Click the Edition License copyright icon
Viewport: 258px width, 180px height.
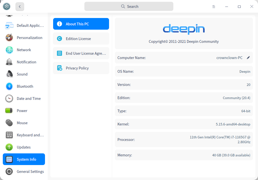pyautogui.click(x=59, y=39)
